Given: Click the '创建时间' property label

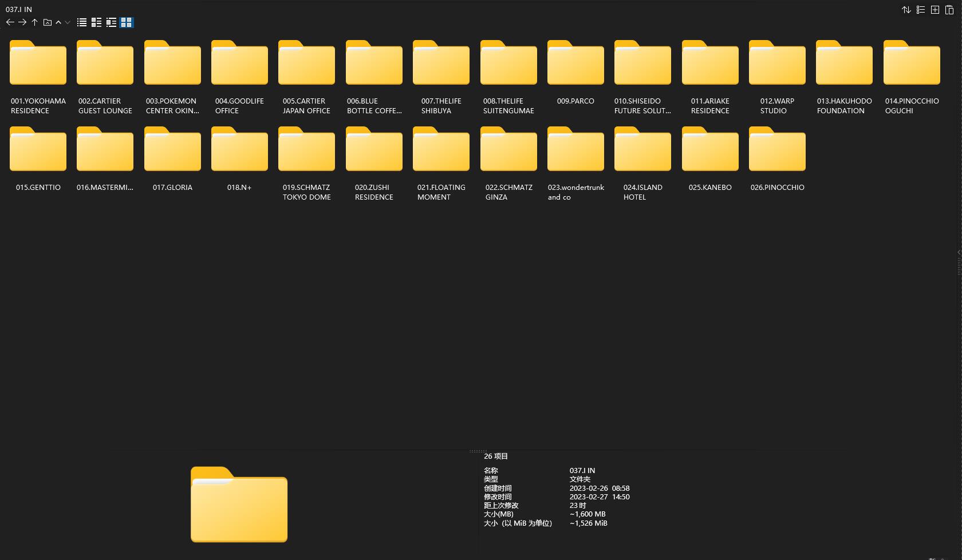Looking at the screenshot, I should point(498,488).
